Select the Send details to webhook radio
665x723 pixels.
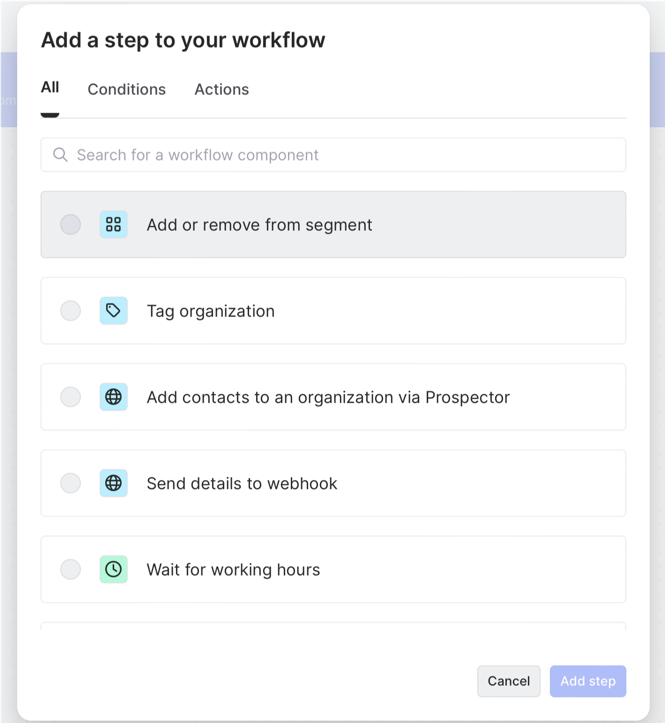coord(71,483)
